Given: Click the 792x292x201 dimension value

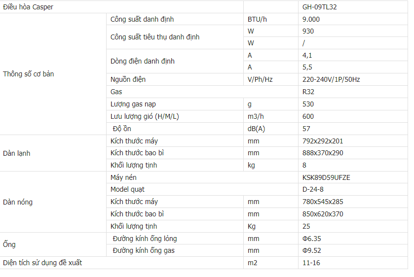Looking at the screenshot, I should click(x=323, y=141).
